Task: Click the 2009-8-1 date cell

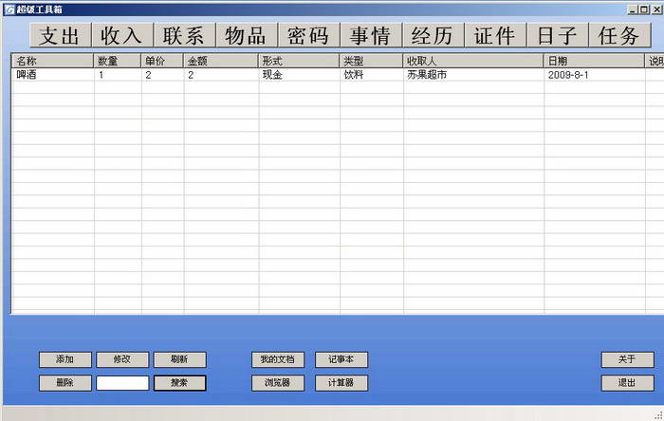Action: coord(568,75)
